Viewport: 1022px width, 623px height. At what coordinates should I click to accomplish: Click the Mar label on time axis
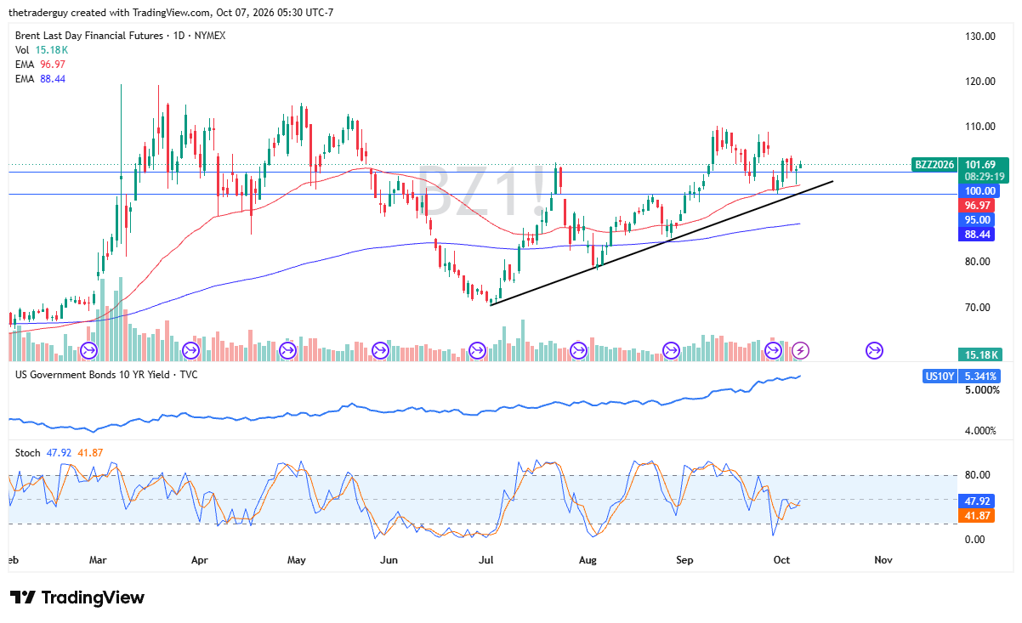point(98,560)
